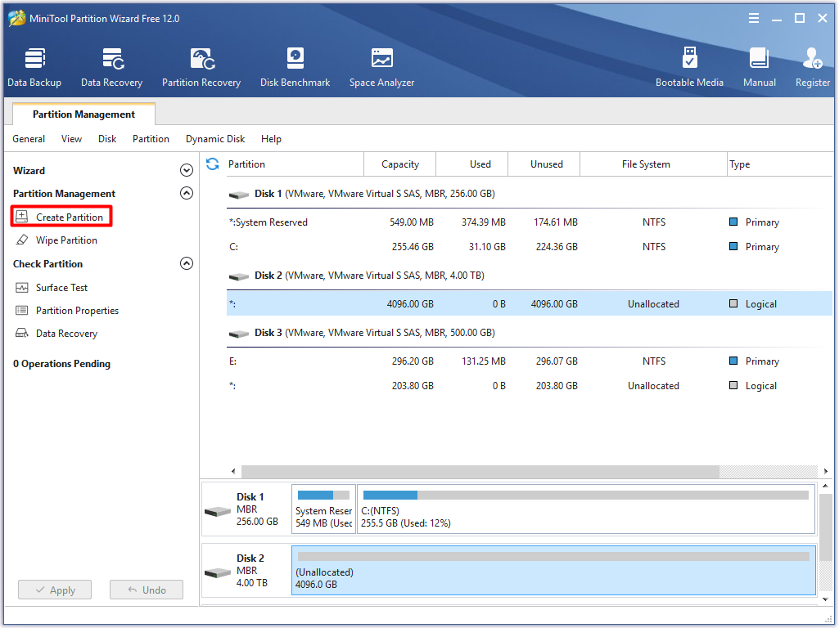Sort by the Capacity column header
This screenshot has height=628, width=839.
(x=399, y=164)
